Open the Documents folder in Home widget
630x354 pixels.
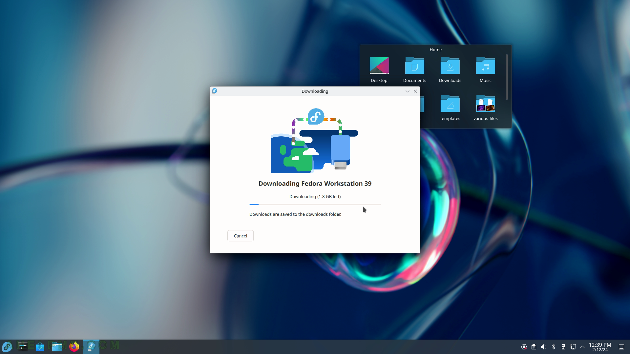[x=414, y=70]
